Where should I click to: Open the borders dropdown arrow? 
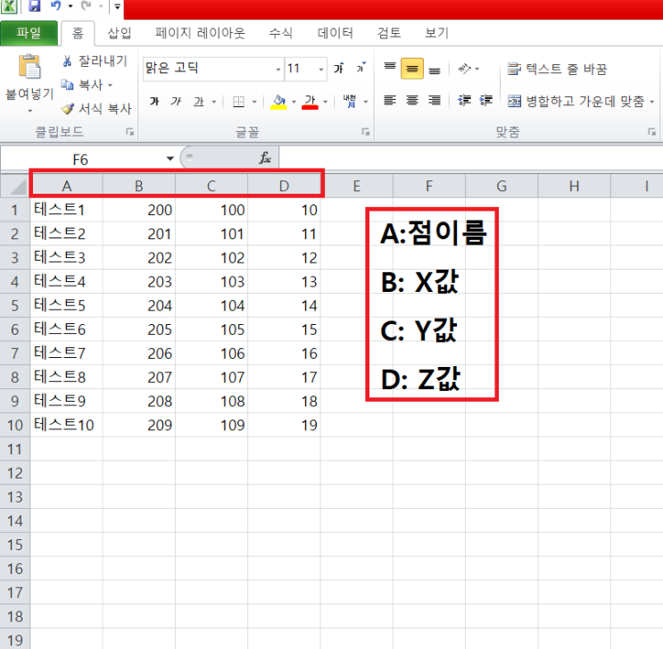tap(254, 102)
